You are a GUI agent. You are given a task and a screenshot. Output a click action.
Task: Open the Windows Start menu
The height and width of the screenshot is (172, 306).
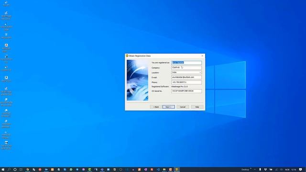(x=3, y=170)
